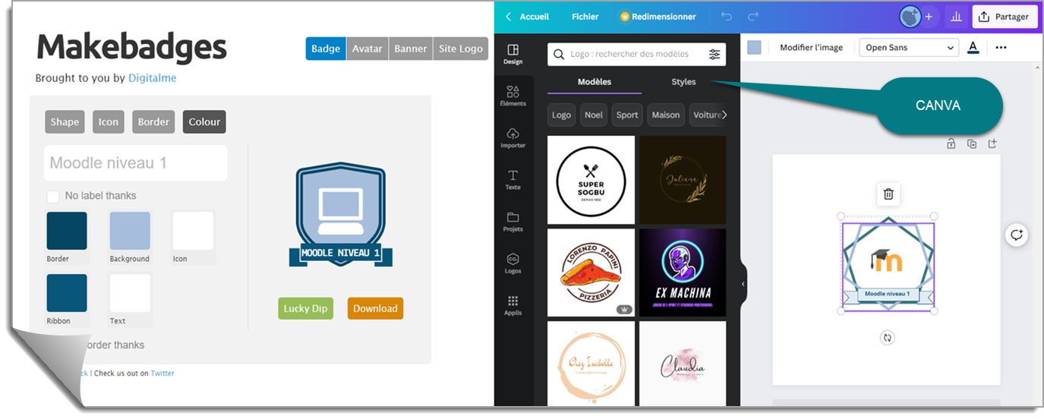Open the Applis apps panel

[x=513, y=305]
